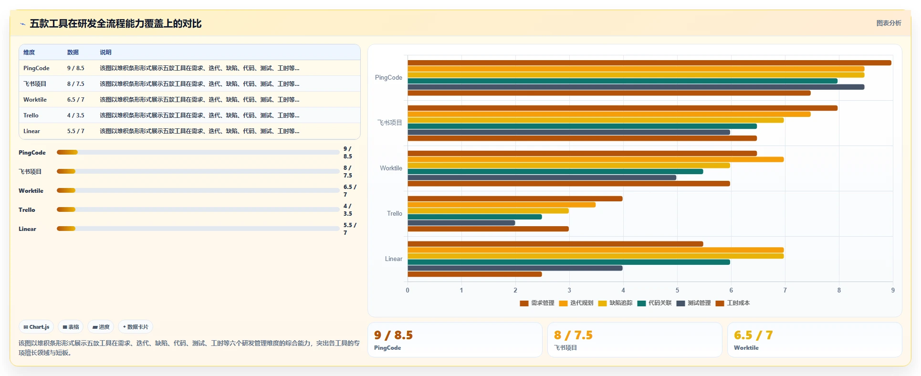Viewport: 921px width, 376px height.
Task: Click the PingCode label on the chart axis
Action: pos(388,78)
